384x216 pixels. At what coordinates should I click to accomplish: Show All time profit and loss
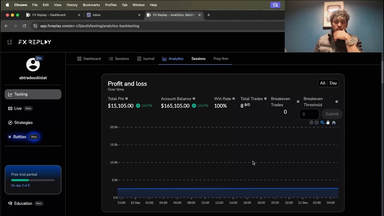[323, 83]
